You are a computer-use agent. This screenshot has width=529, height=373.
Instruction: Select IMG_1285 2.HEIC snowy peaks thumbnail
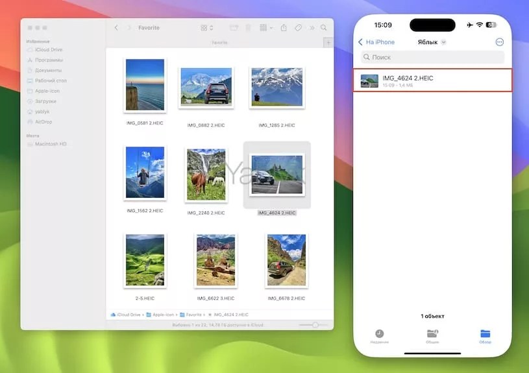click(277, 87)
